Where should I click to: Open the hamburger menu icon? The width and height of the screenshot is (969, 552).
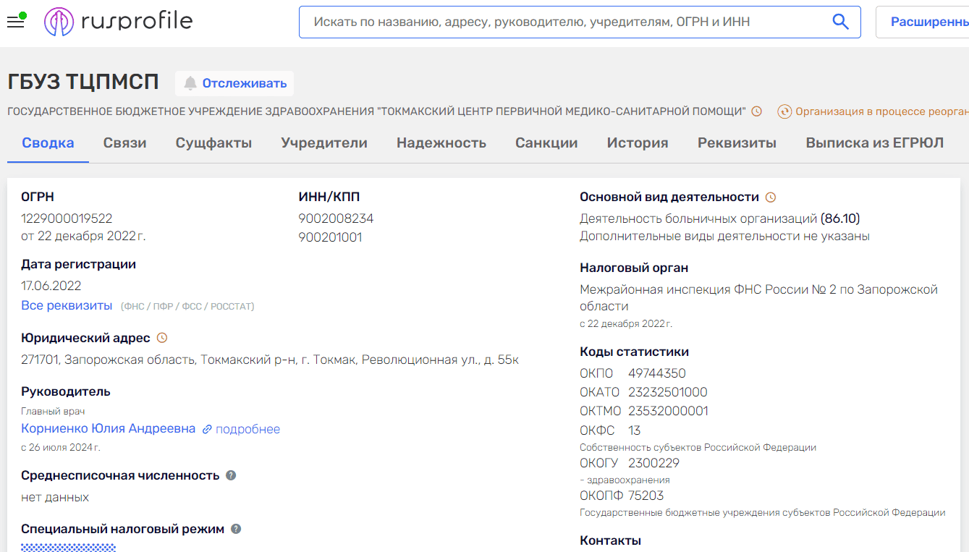pos(15,22)
